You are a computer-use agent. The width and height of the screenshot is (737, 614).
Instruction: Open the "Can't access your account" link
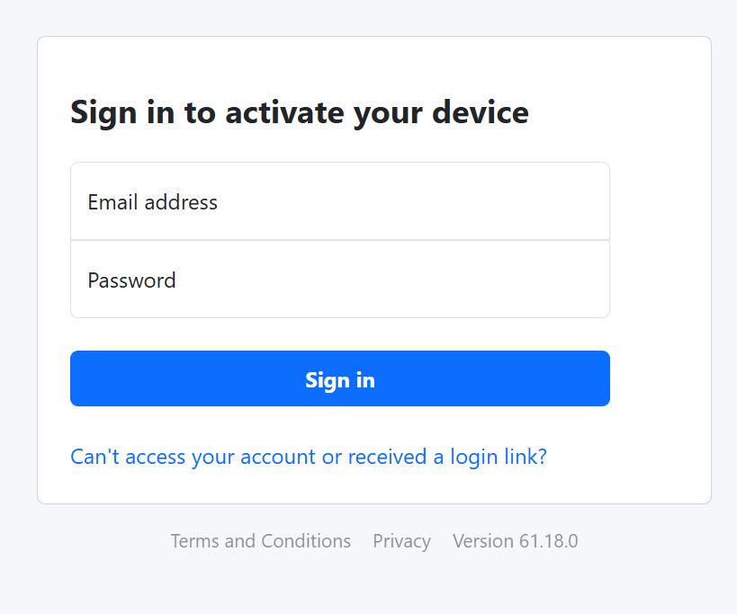coord(308,457)
